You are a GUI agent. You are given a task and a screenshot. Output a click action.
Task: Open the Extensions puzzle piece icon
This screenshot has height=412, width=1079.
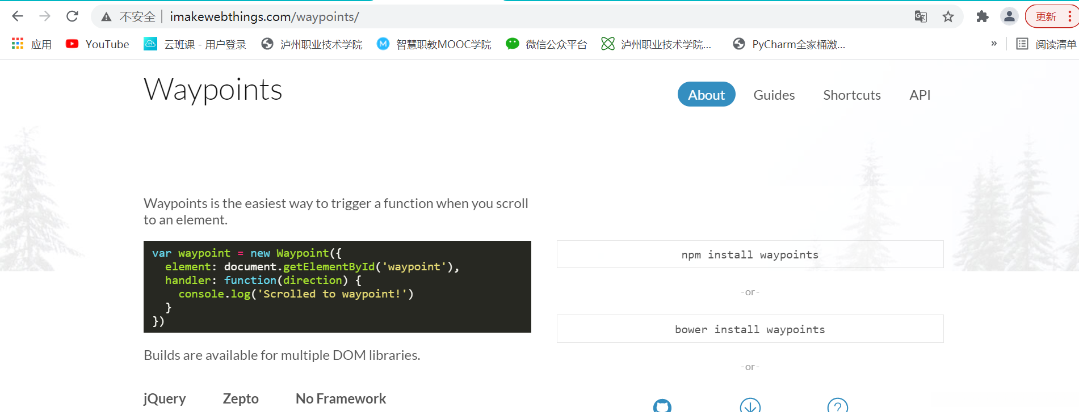point(982,17)
